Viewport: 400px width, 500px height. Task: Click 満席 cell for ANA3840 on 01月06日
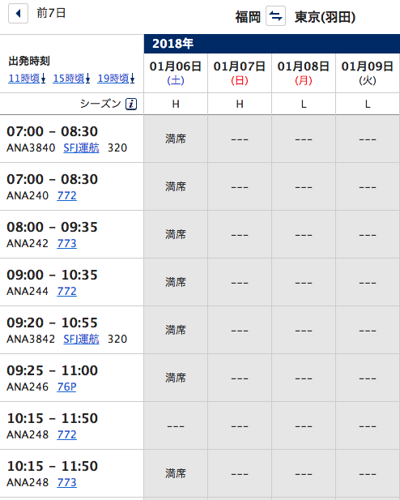coord(176,139)
